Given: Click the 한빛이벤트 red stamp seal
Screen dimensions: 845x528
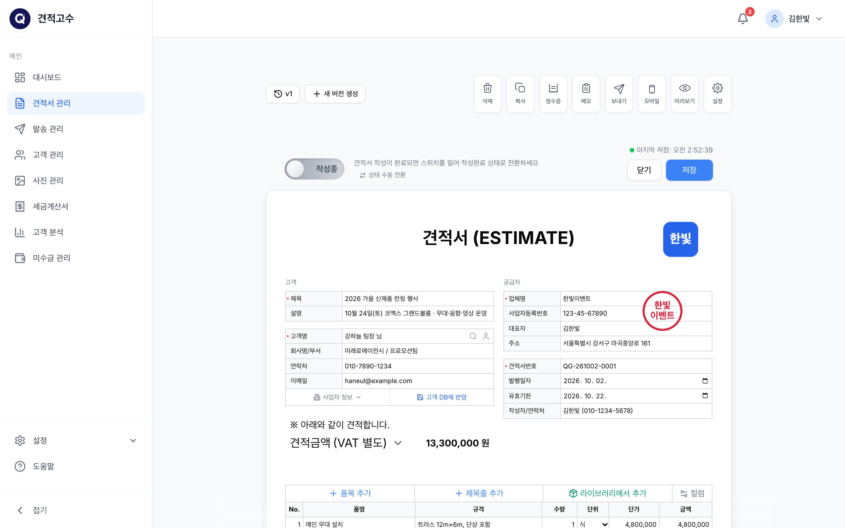Looking at the screenshot, I should 662,311.
